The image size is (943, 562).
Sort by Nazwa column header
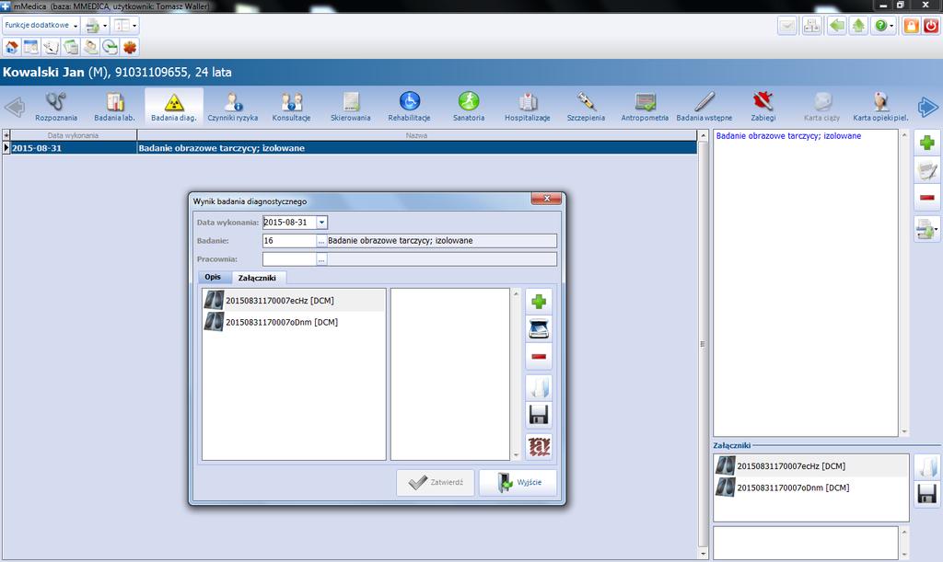417,135
